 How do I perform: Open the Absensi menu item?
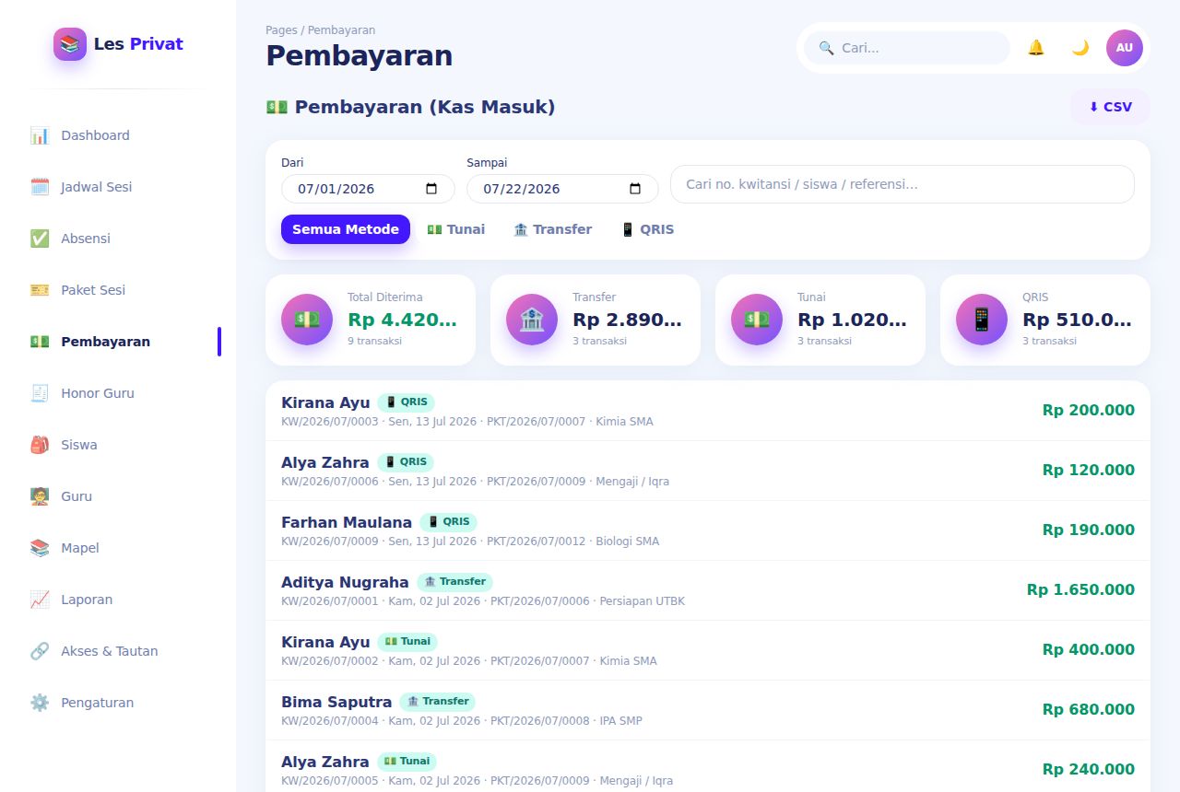[x=118, y=239]
